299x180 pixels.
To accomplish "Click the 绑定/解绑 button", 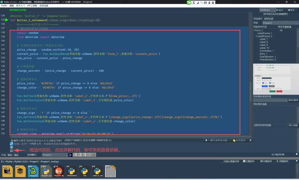I will pos(293,100).
